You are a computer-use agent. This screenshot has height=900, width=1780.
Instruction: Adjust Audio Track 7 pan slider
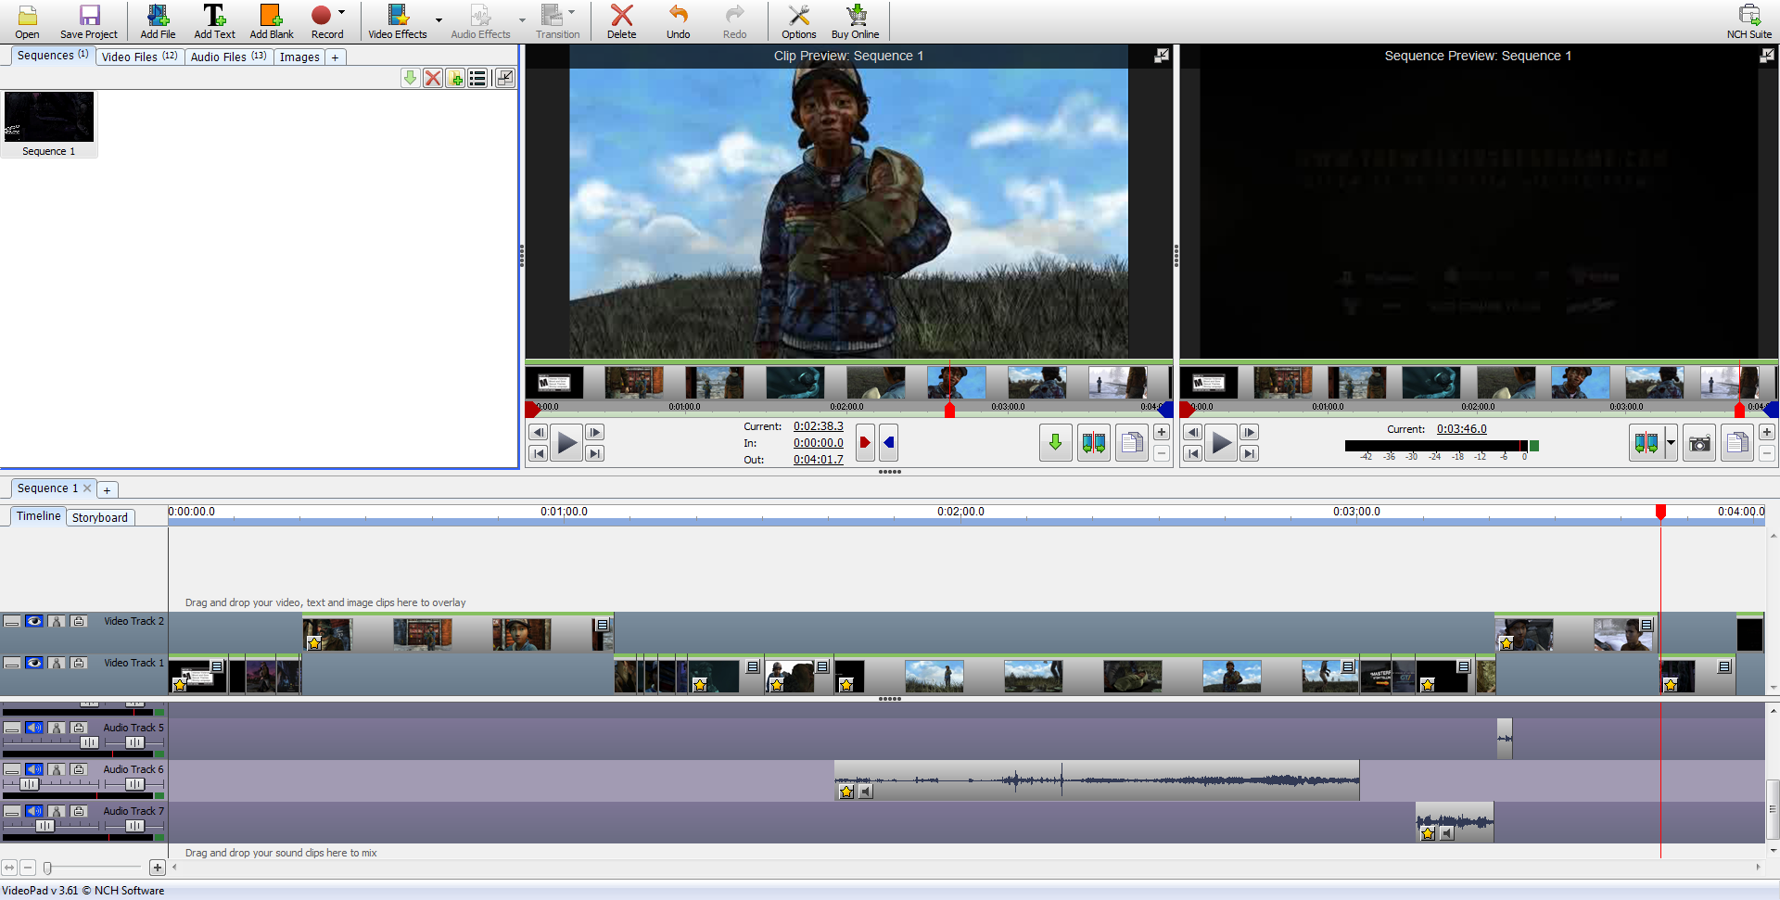135,826
